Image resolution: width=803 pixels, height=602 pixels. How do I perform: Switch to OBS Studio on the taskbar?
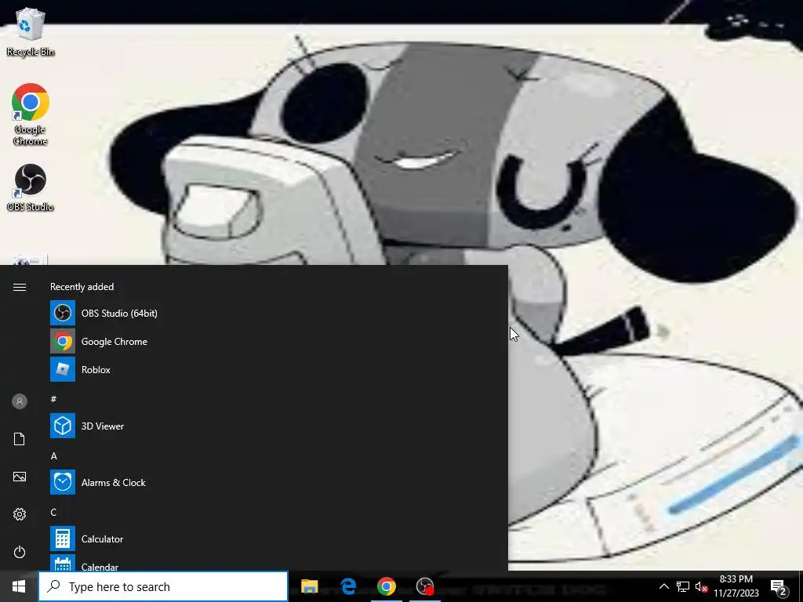pyautogui.click(x=425, y=586)
